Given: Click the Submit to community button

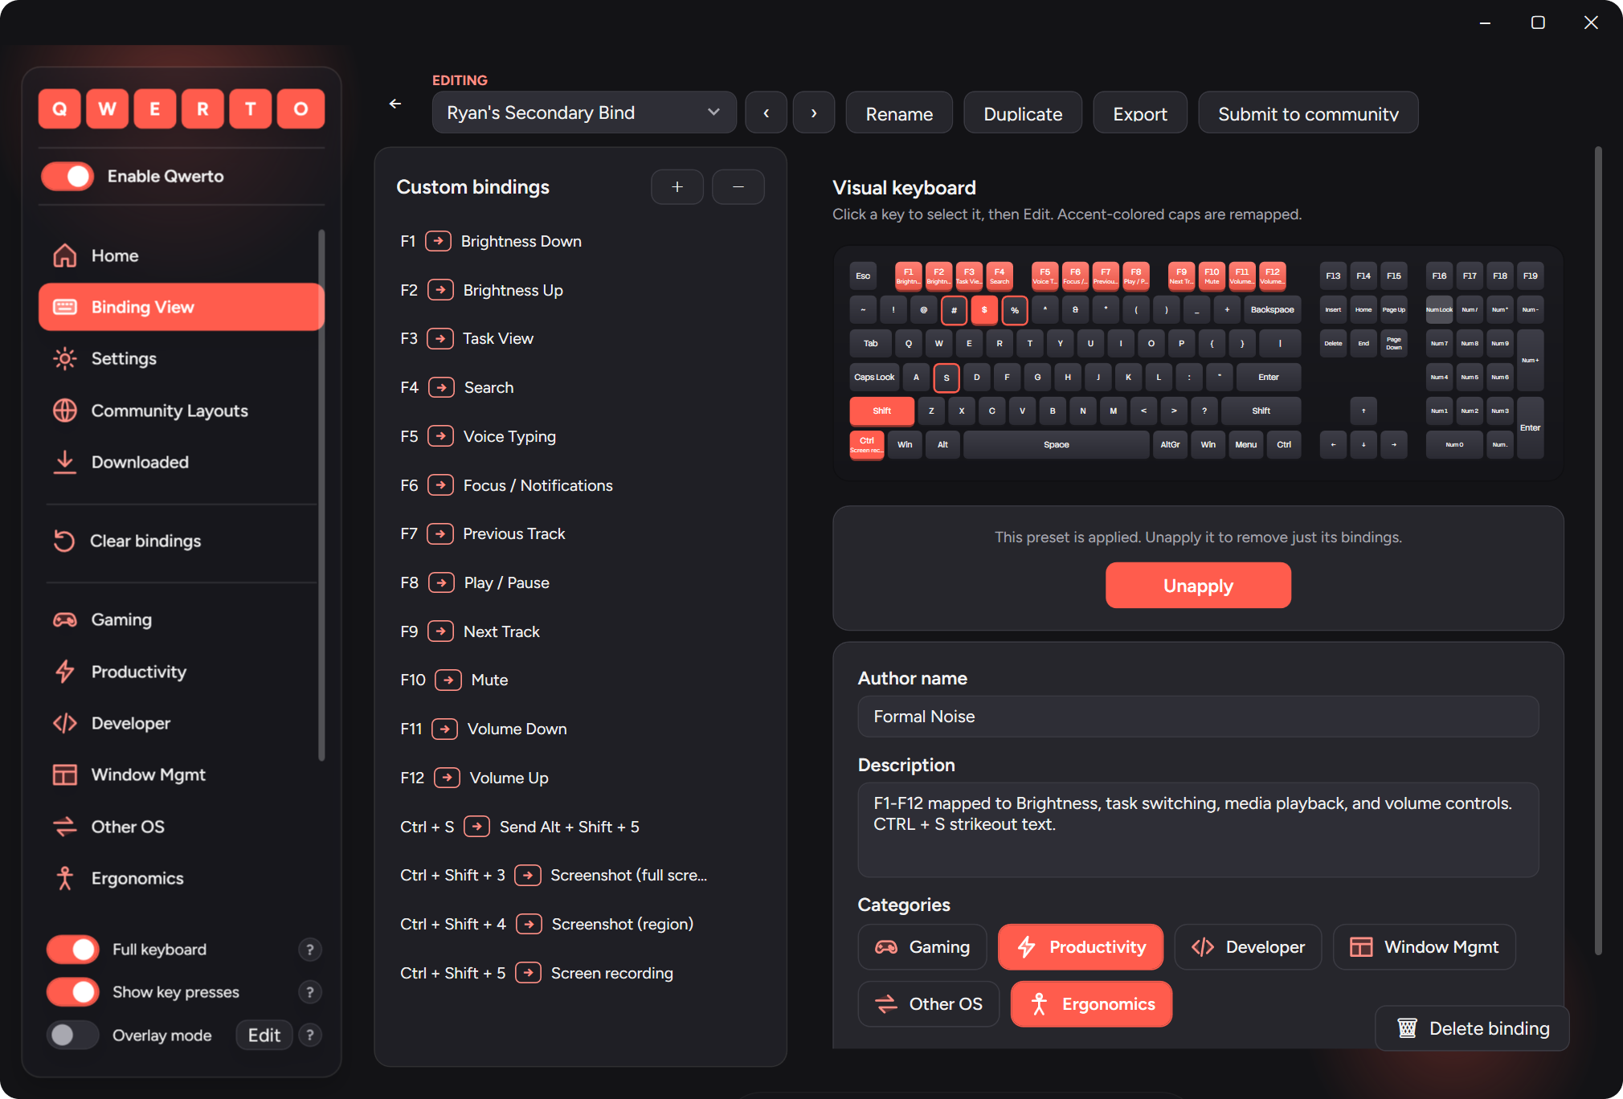Looking at the screenshot, I should 1308,112.
